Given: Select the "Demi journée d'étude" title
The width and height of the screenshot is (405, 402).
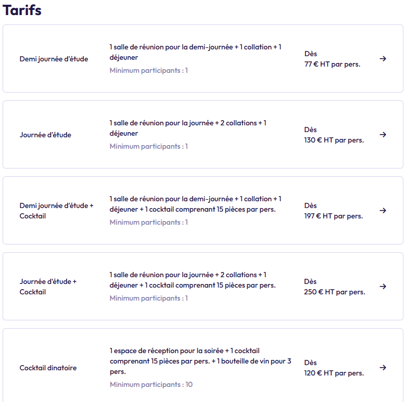Looking at the screenshot, I should [x=54, y=59].
